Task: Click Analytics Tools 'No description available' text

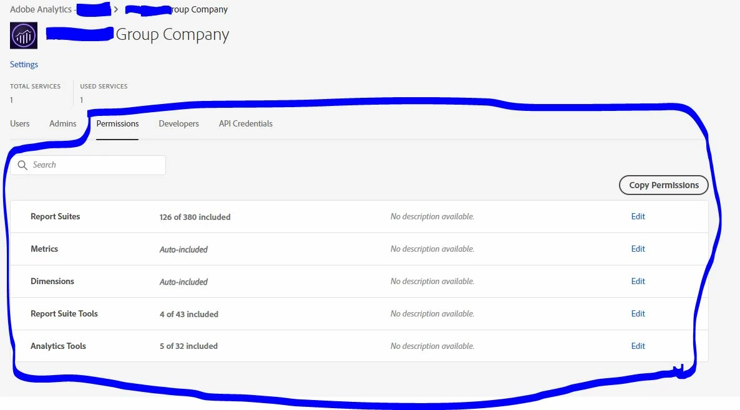Action: [432, 346]
